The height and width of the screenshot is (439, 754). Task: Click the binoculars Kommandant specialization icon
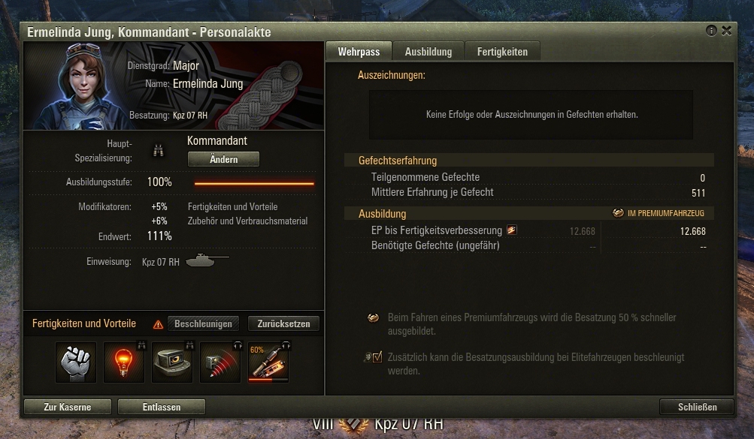click(x=158, y=151)
